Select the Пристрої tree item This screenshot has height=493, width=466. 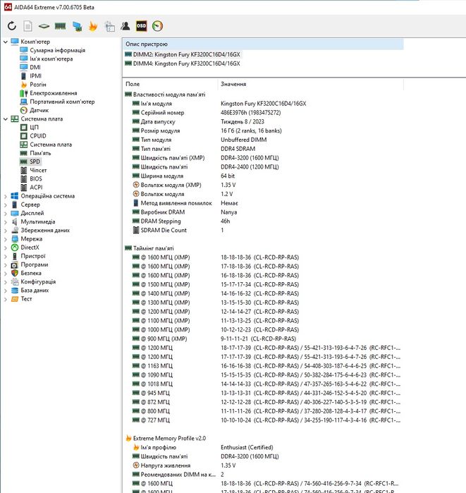click(33, 256)
